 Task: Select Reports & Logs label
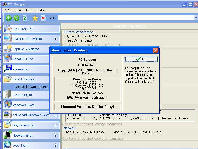[24, 79]
